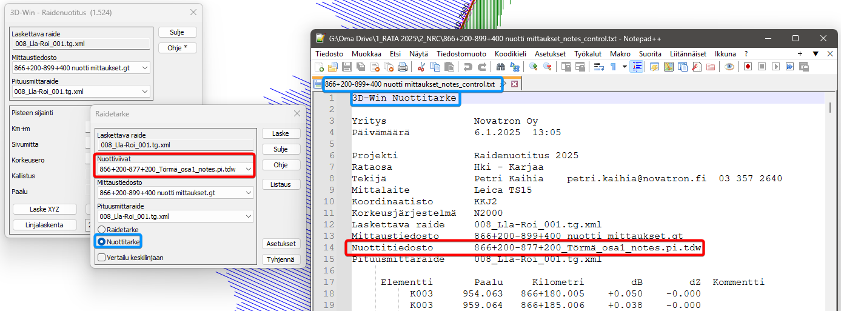Image resolution: width=841 pixels, height=311 pixels.
Task: Click the Cut scissors icon
Action: tap(421, 67)
